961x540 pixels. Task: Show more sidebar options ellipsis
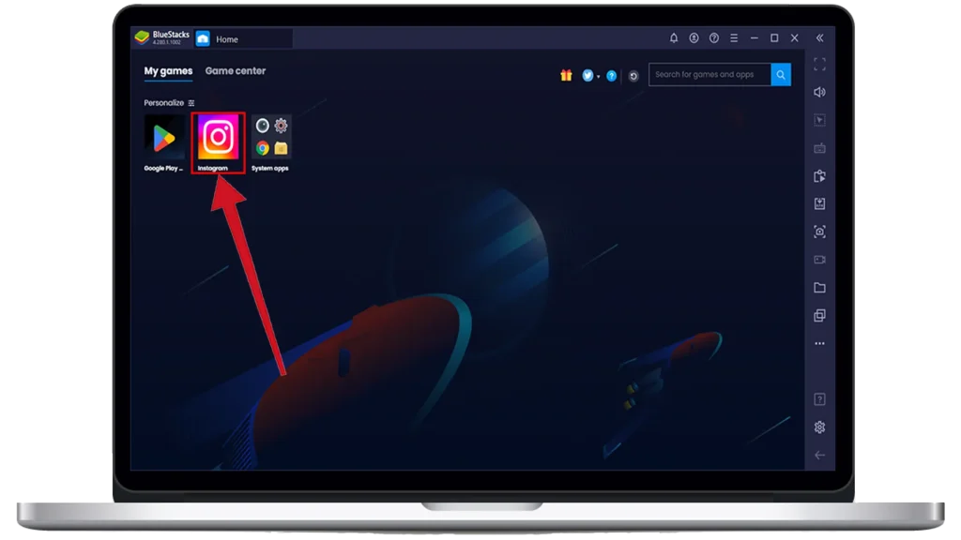click(819, 343)
